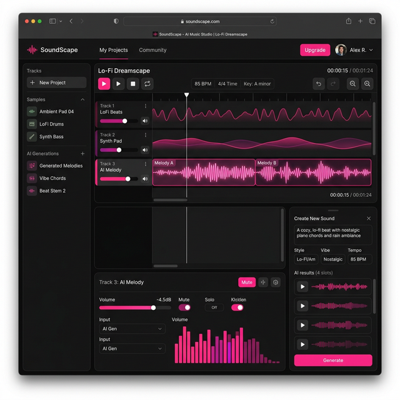This screenshot has width=400, height=400.
Task: Open the Alex R. account dropdown
Action: 354,50
